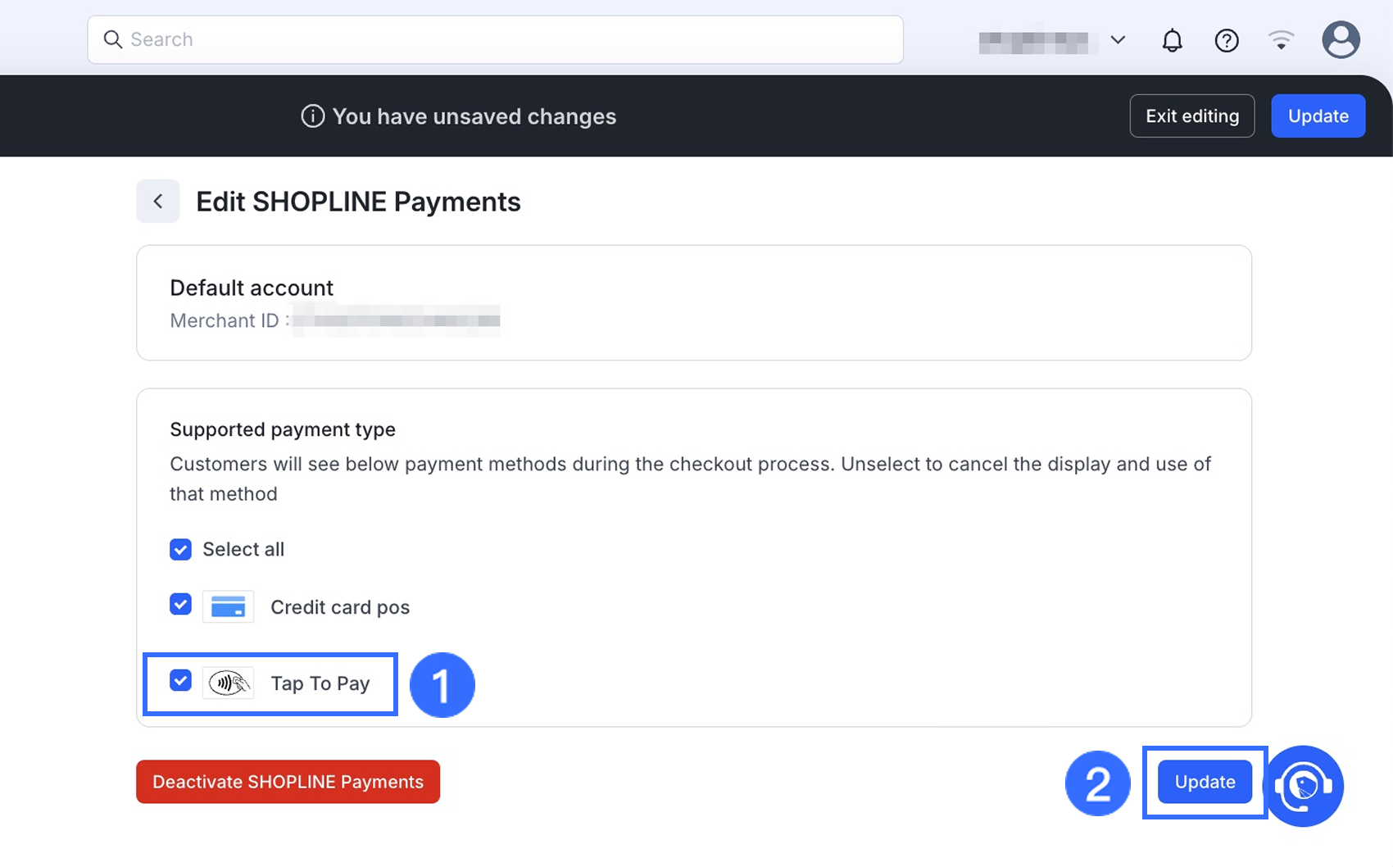Screen dimensions: 1393x867
Task: Open the customer support chat bubble
Action: pos(1304,786)
